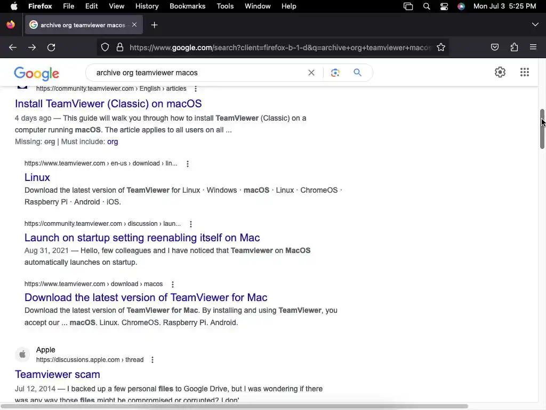Open options for Launch on startup result
Viewport: 546px width, 410px height.
click(191, 224)
